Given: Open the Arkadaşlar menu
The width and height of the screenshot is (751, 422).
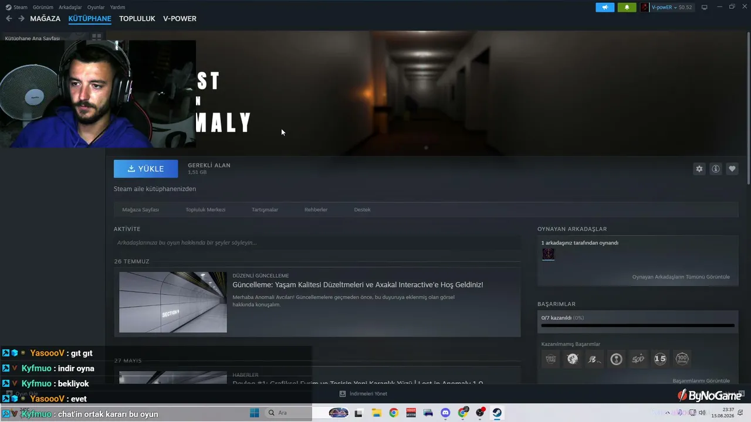Looking at the screenshot, I should pos(70,8).
